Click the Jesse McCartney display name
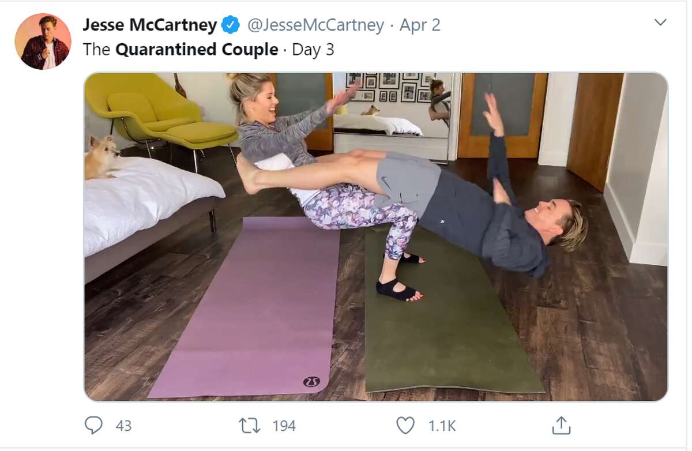 pyautogui.click(x=149, y=25)
